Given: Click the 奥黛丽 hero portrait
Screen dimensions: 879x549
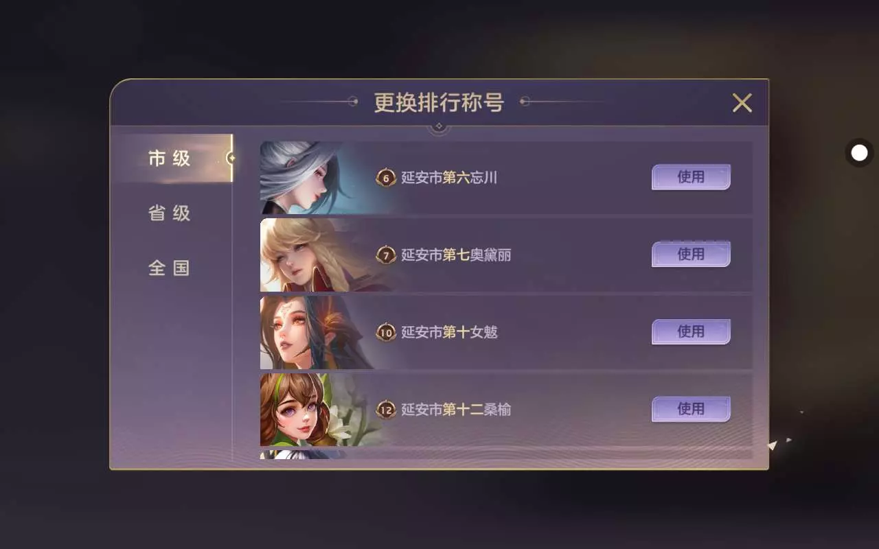Looking at the screenshot, I should 316,255.
